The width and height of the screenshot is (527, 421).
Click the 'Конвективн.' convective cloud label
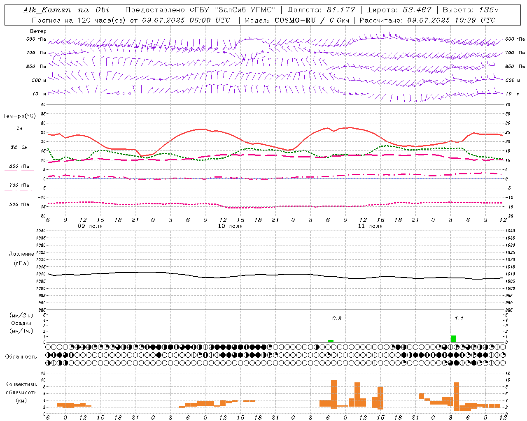click(x=21, y=384)
